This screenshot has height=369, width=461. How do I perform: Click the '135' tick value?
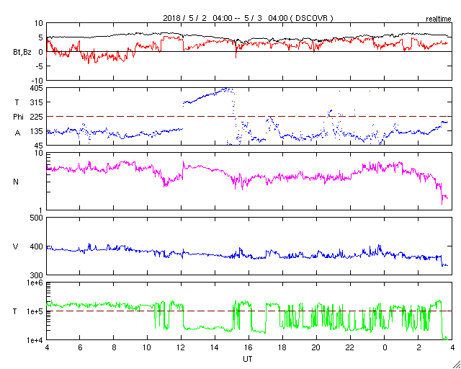click(37, 131)
